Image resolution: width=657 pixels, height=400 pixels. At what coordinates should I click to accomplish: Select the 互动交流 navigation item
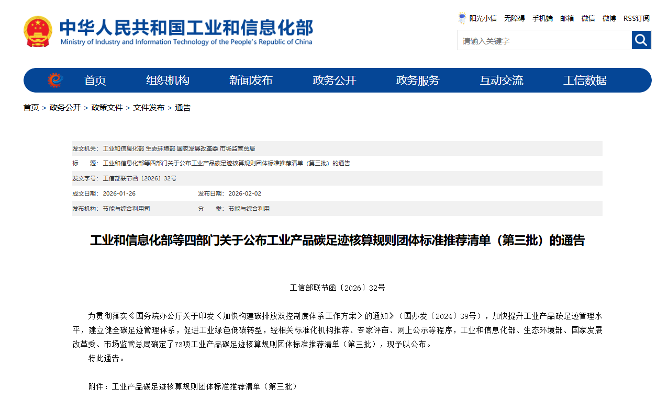pos(502,81)
